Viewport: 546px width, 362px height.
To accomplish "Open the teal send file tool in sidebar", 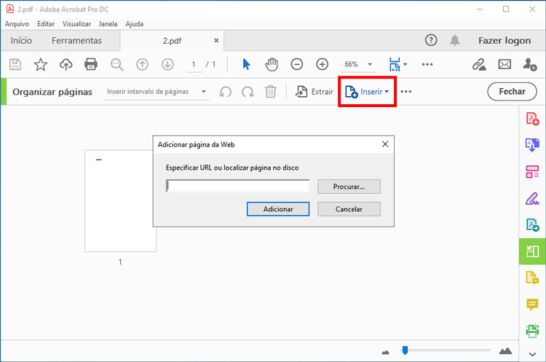I will (x=532, y=225).
